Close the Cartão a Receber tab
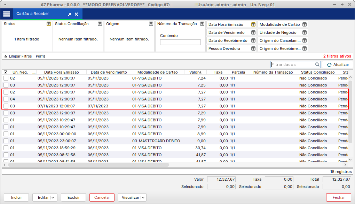This screenshot has width=355, height=204. click(77, 14)
